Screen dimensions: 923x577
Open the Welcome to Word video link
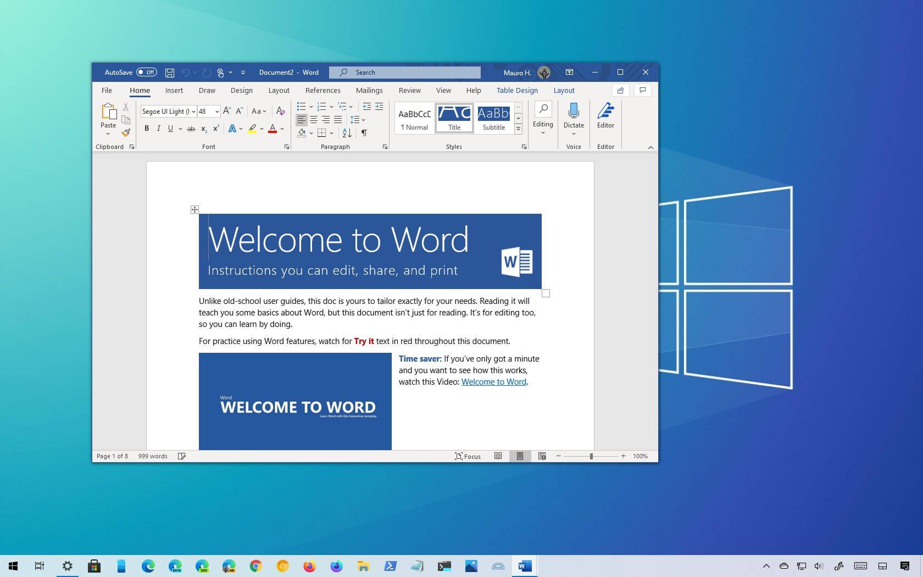point(494,382)
